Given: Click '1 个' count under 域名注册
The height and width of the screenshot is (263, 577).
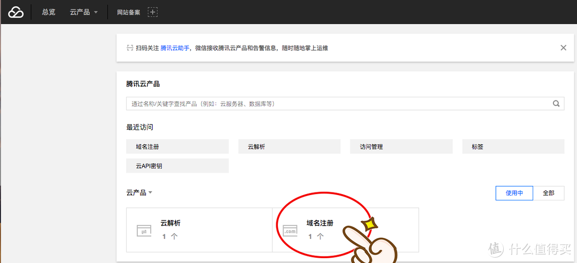Looking at the screenshot, I should tap(316, 236).
